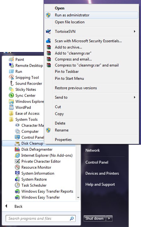Click the Run program icon

coord(11,72)
